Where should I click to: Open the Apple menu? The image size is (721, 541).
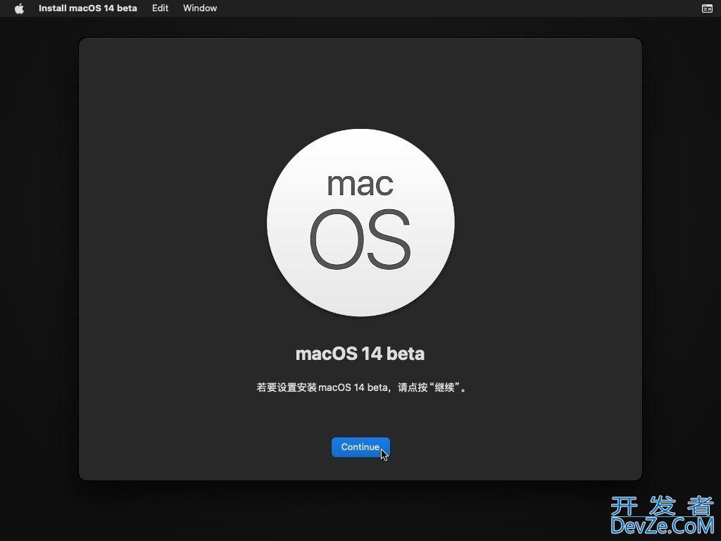(x=19, y=8)
